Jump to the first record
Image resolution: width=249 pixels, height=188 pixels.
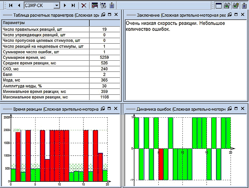pos(11,5)
